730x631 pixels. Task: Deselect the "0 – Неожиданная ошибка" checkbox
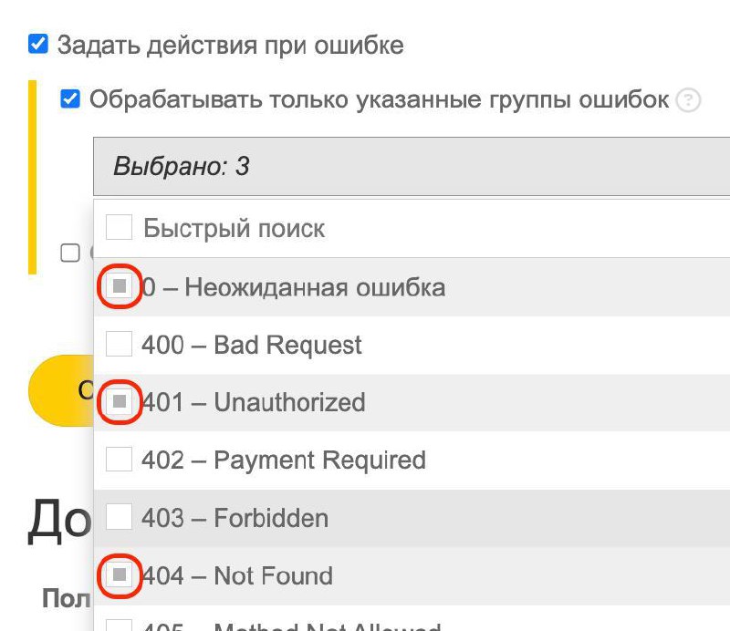pos(120,286)
